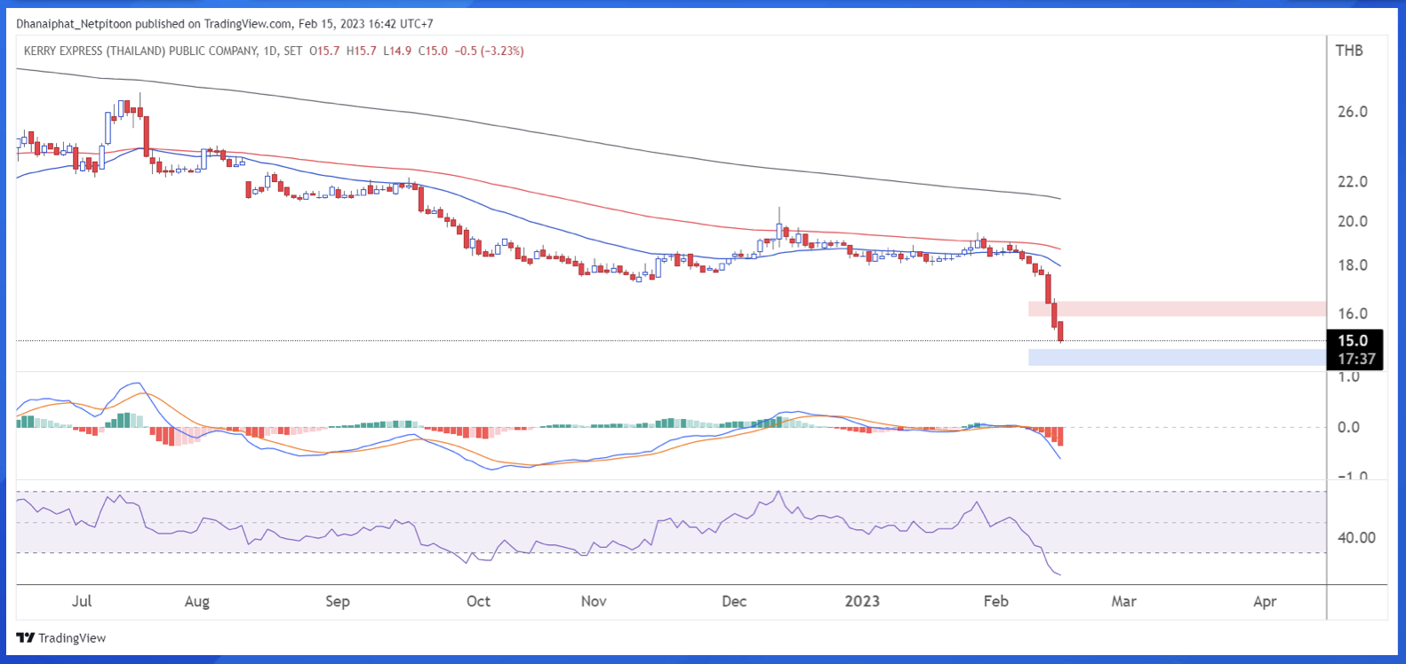Click the 40.00 RSI axis label
This screenshot has height=664, width=1406.
coord(1356,538)
